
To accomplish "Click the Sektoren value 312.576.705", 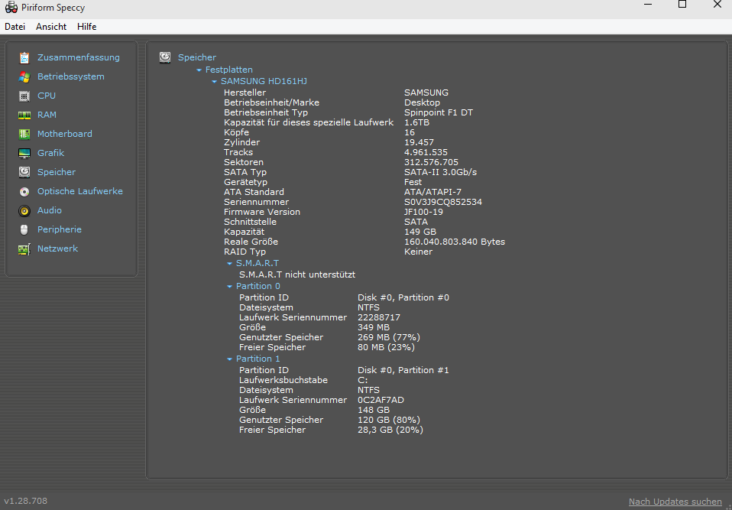I will point(431,163).
